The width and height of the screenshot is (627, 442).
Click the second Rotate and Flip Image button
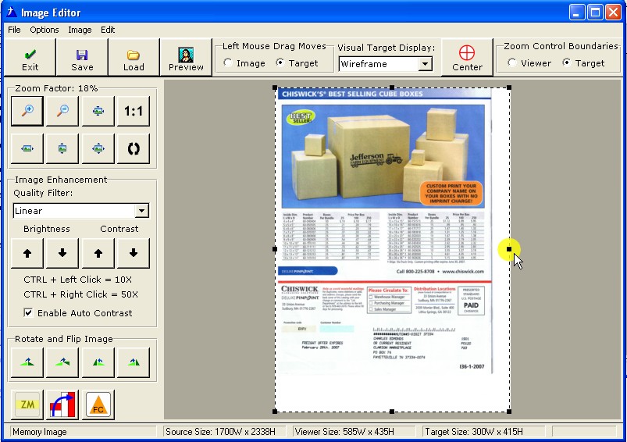pos(62,362)
